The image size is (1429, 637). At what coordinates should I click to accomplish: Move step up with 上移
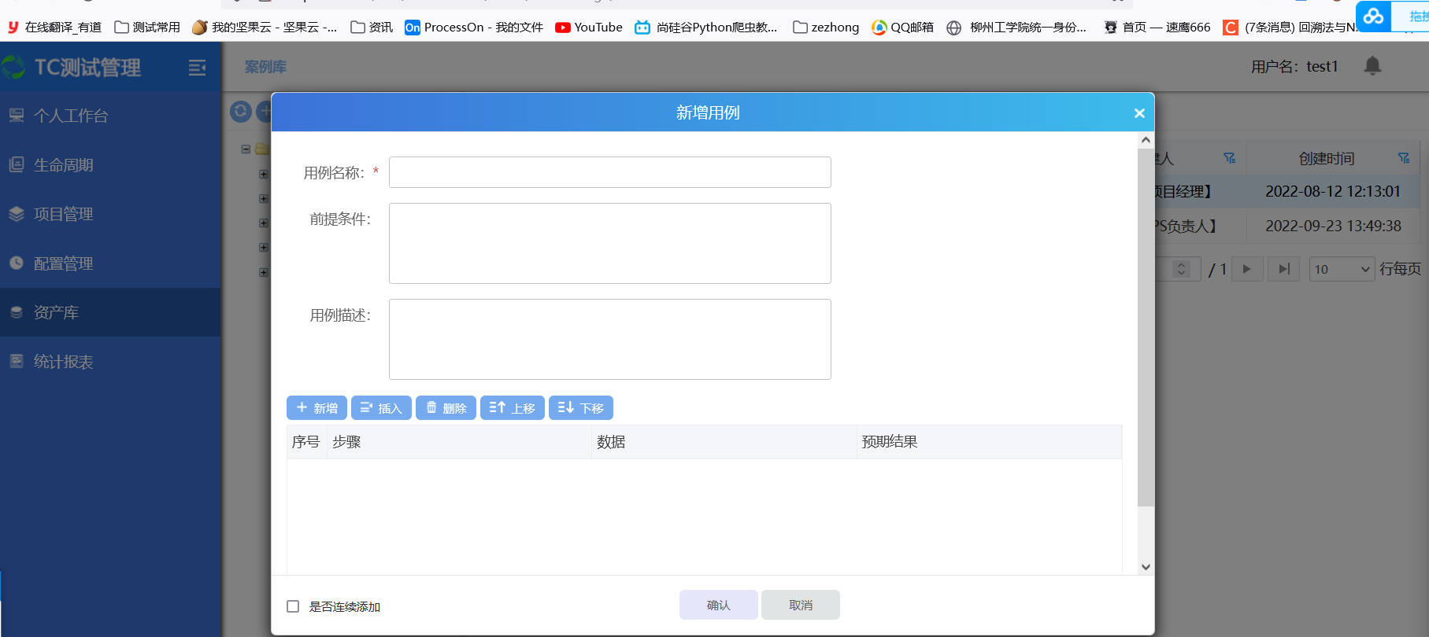point(512,408)
